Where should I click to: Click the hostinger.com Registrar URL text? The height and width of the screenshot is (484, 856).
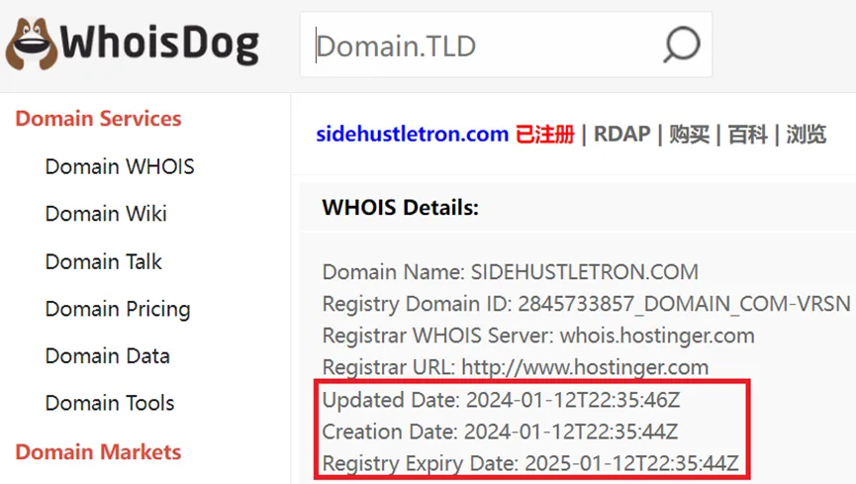[585, 367]
